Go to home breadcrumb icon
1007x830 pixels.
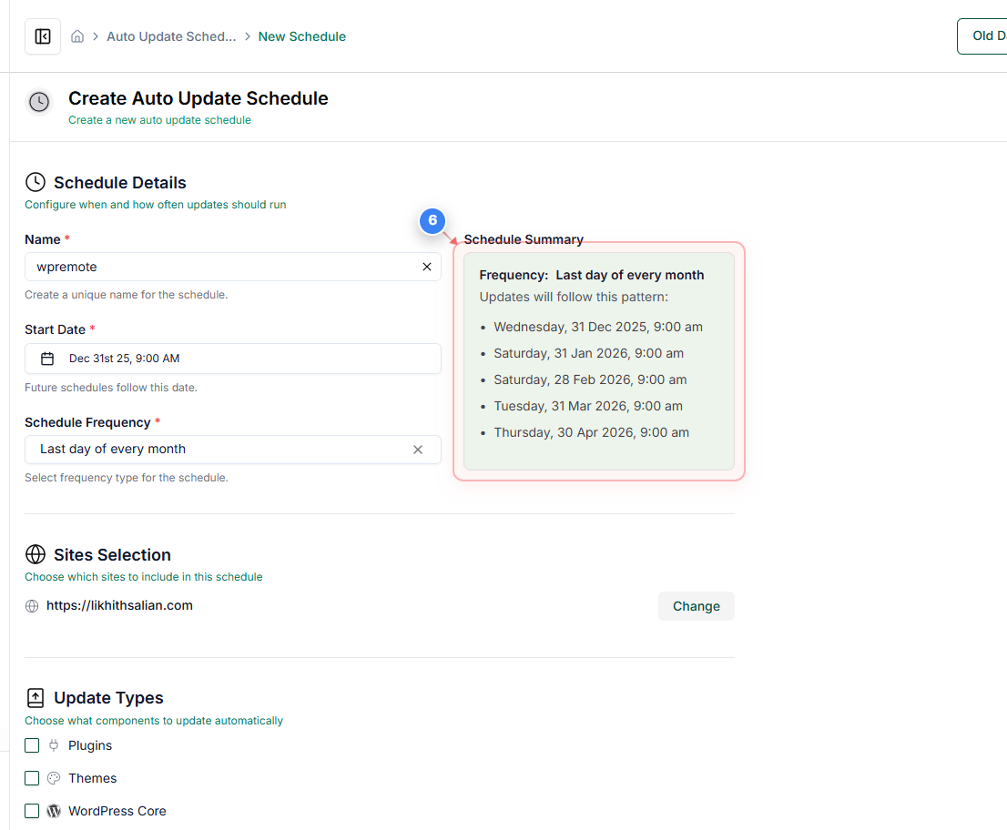click(x=77, y=36)
